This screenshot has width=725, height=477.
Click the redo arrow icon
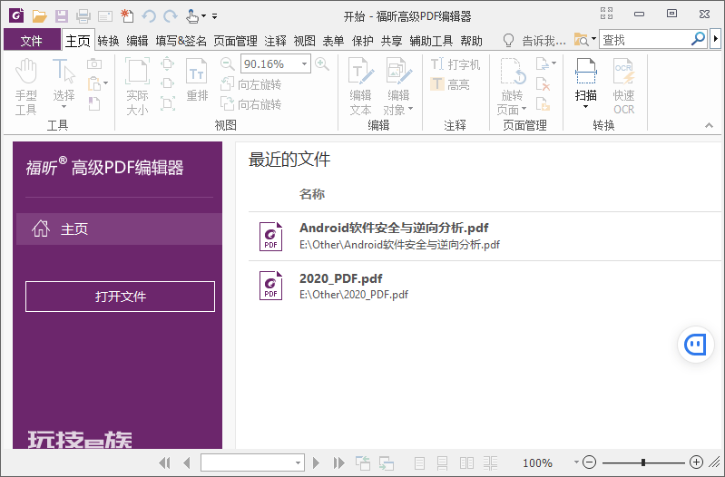coord(171,16)
